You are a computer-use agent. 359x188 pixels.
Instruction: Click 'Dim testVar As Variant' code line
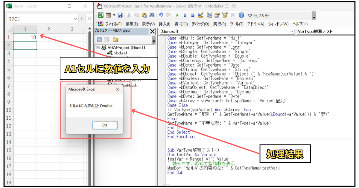point(192,155)
